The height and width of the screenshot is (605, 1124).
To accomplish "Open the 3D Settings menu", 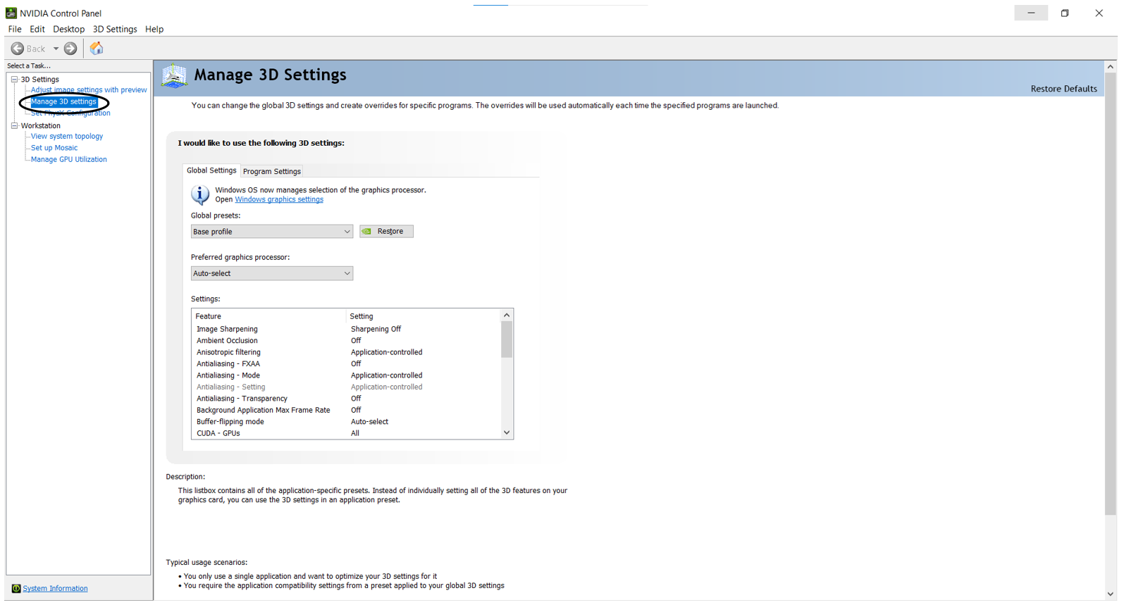I will coord(114,30).
